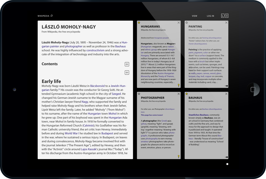Follow the ethnic group link in Hungarians card

[x=151, y=50]
